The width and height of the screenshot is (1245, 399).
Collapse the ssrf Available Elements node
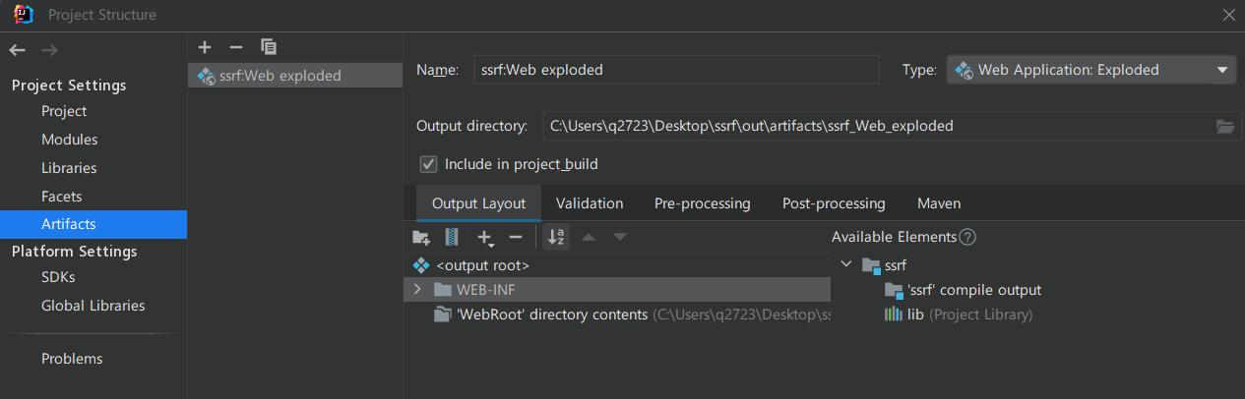(845, 265)
